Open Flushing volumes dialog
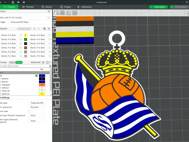The image size is (189, 142). pyautogui.click(x=24, y=29)
